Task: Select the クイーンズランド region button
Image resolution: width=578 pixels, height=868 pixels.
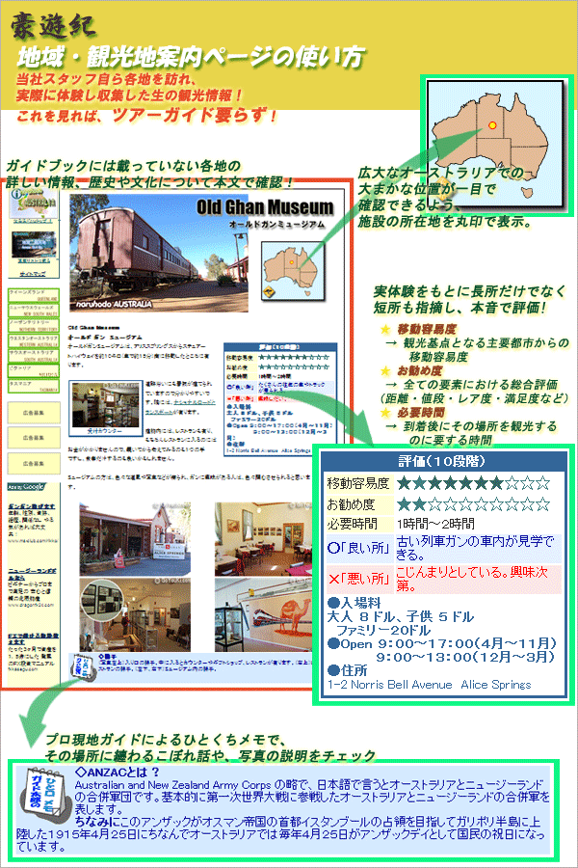Action: pos(33,294)
